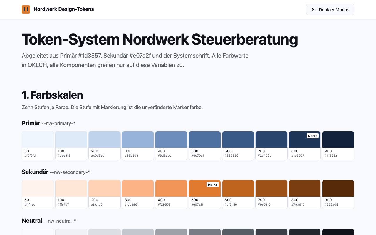Choose the Primär 600 swatch #395986
The image size is (376, 235).
click(x=238, y=146)
